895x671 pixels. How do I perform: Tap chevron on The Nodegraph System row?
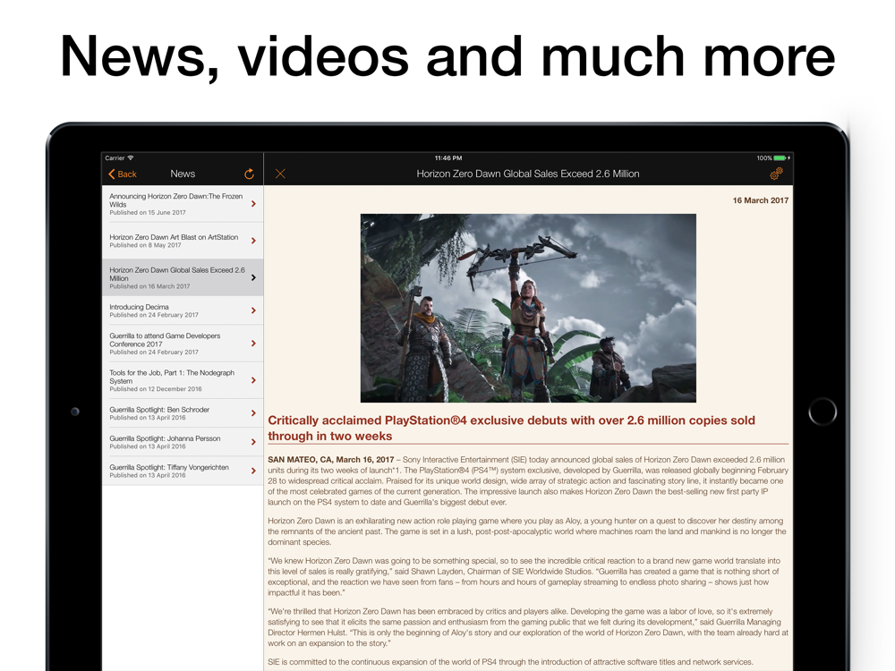(253, 380)
